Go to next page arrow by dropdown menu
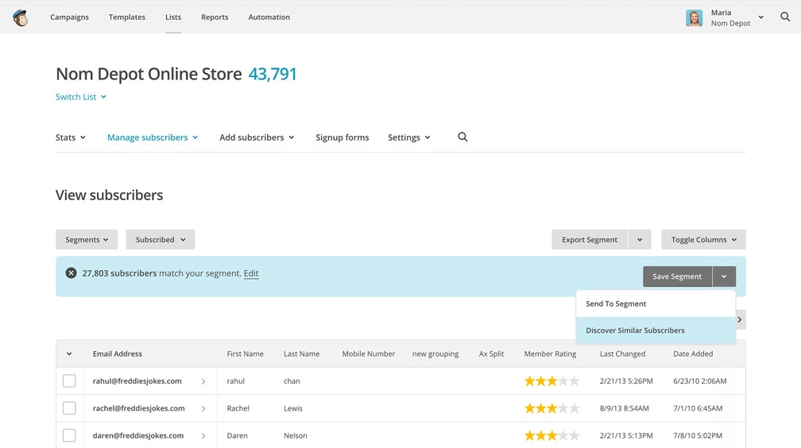 click(x=741, y=320)
